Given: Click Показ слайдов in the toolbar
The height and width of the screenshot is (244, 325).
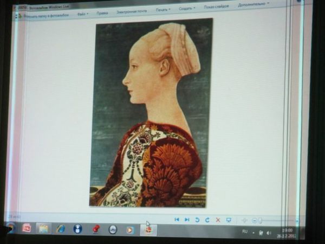Looking at the screenshot, I should [216, 7].
